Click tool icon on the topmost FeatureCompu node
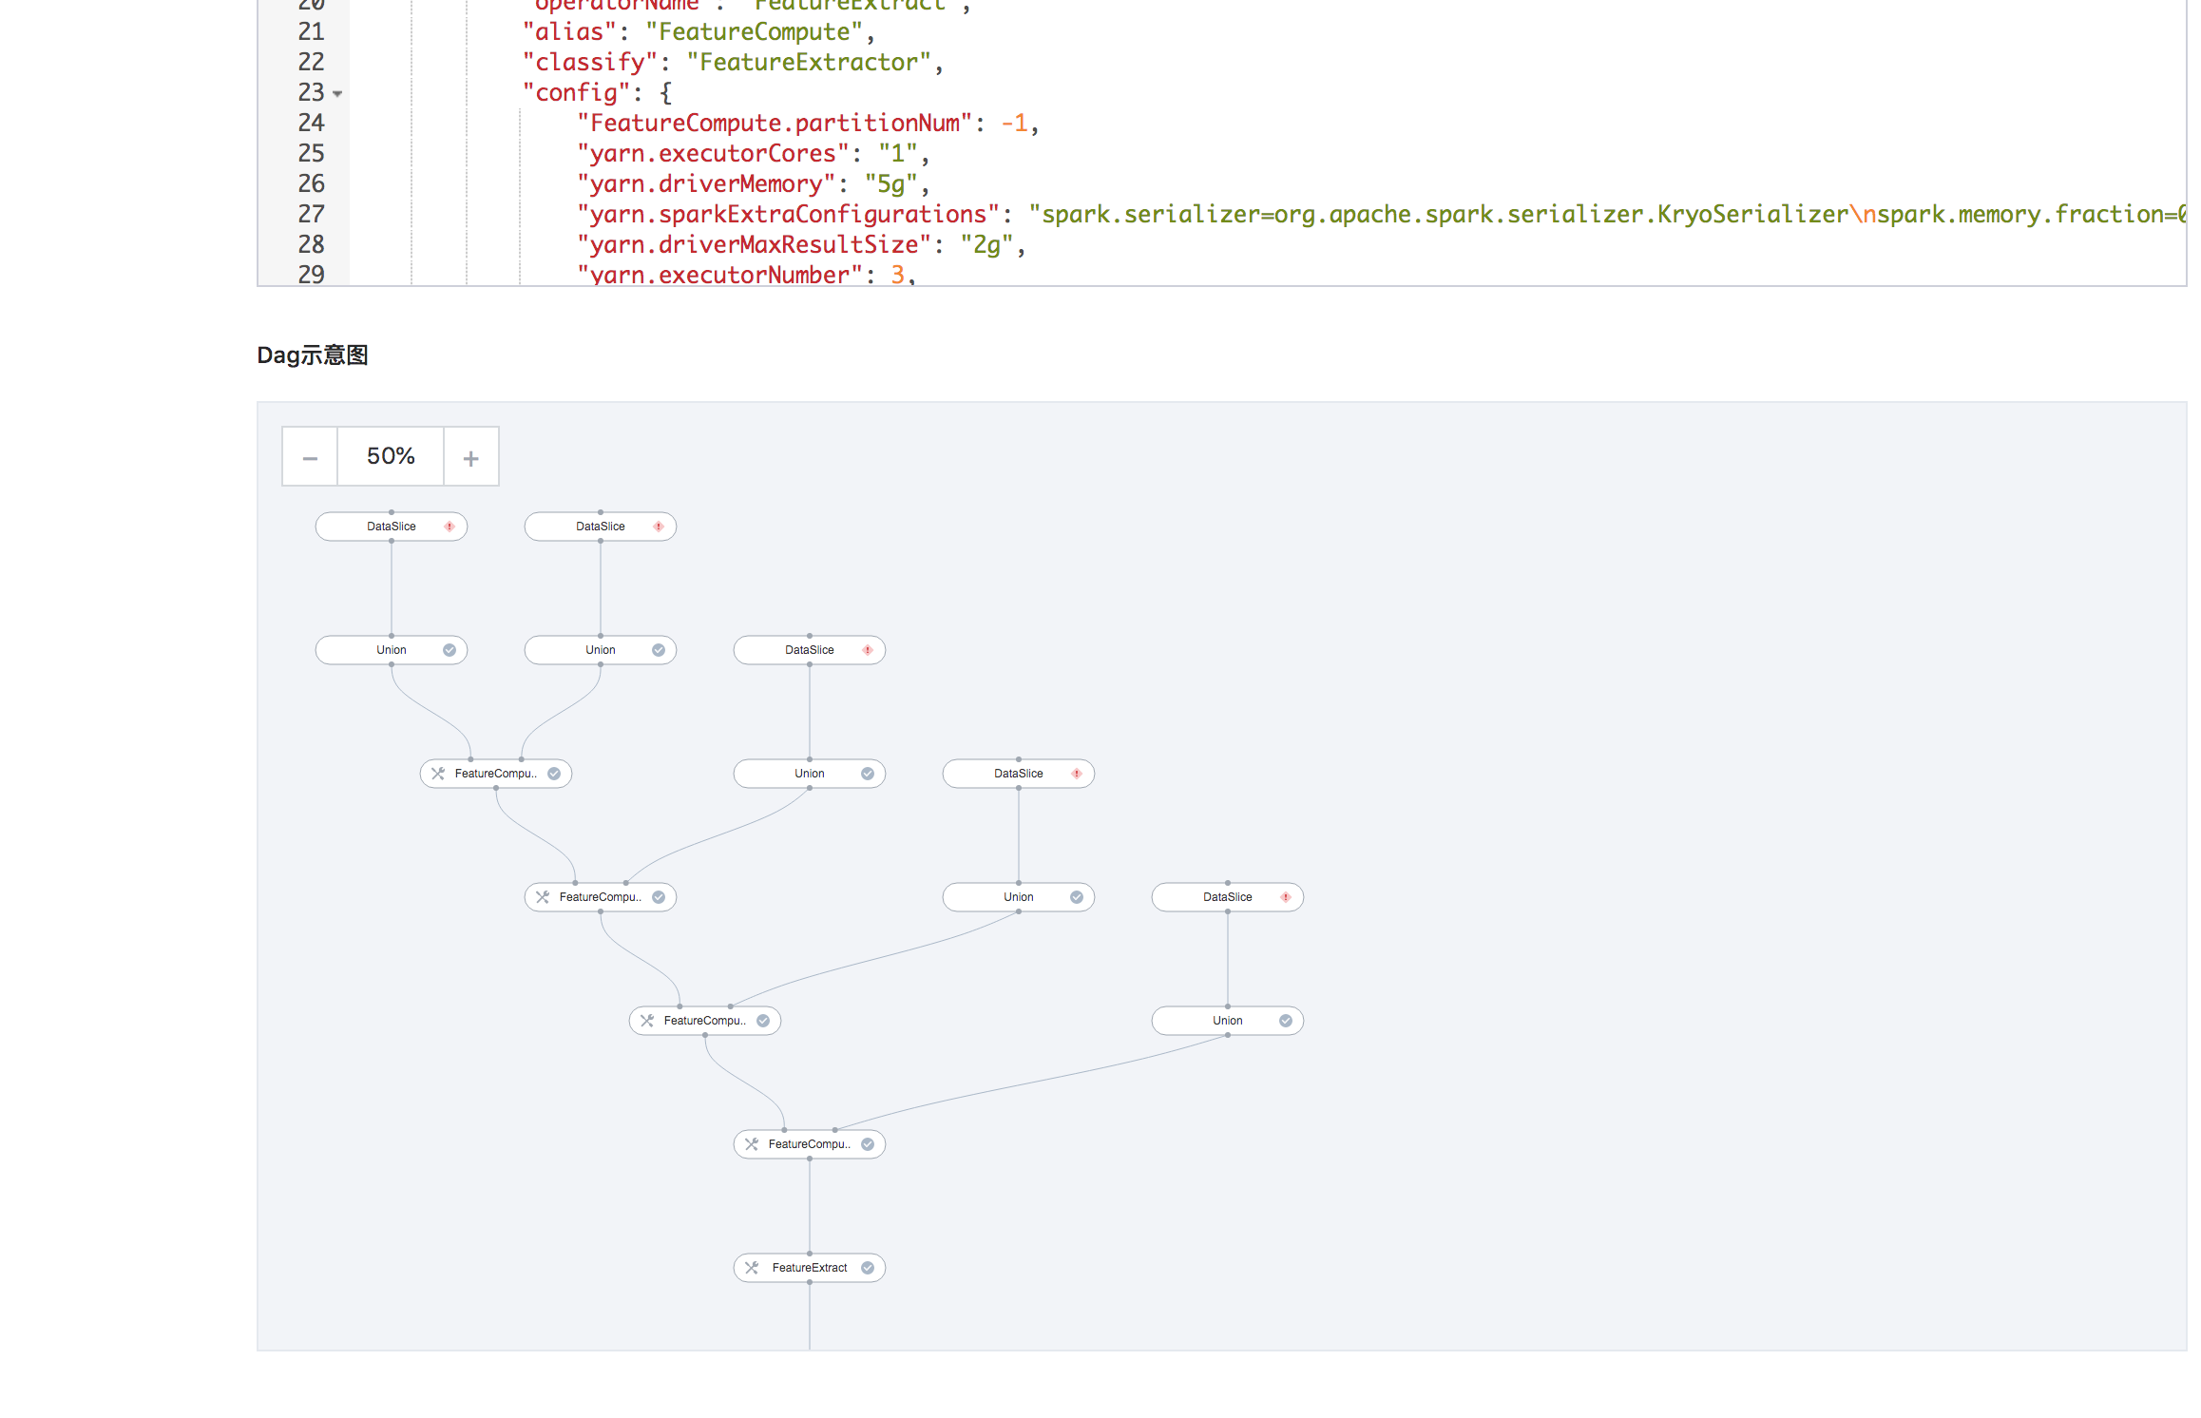The image size is (2201, 1418). click(x=438, y=774)
